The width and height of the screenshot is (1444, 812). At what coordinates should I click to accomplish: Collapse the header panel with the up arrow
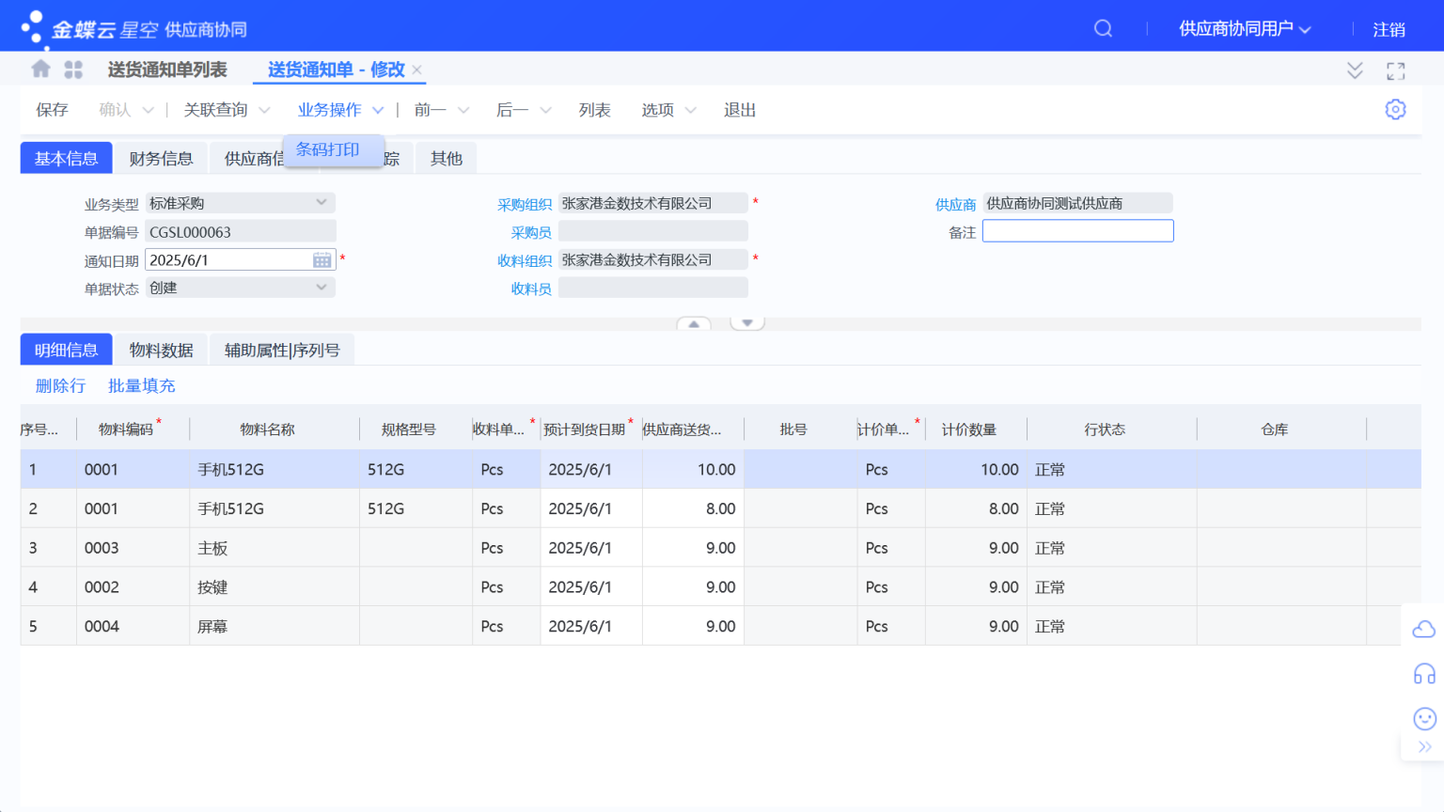pyautogui.click(x=694, y=321)
